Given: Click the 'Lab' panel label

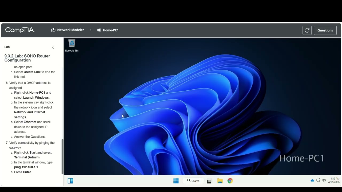Looking at the screenshot, I should point(7,47).
